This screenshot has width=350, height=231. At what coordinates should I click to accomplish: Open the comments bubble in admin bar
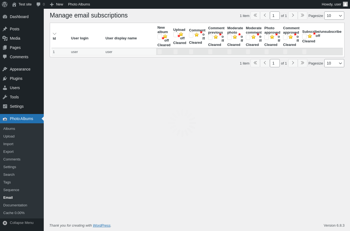(39, 4)
